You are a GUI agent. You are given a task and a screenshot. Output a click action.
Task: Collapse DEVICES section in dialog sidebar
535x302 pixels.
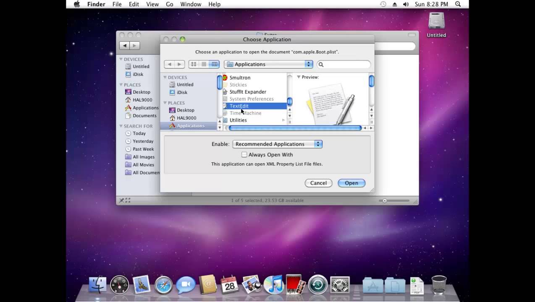(165, 77)
